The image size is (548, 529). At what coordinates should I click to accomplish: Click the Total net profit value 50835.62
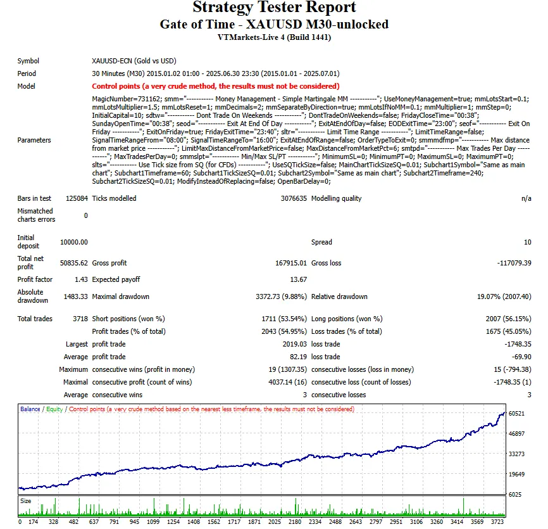(74, 263)
